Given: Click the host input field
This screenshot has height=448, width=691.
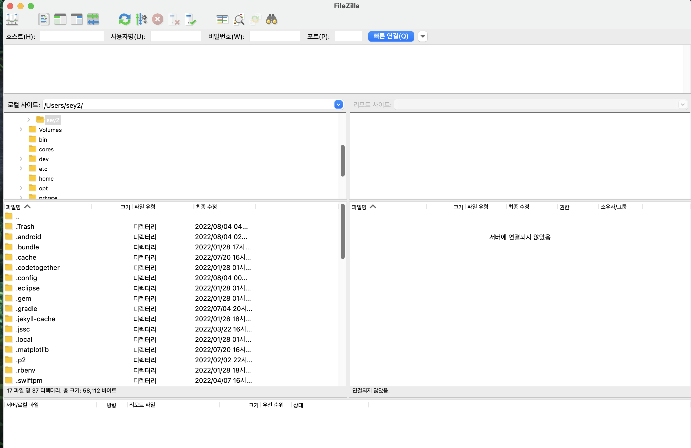Looking at the screenshot, I should 72,37.
